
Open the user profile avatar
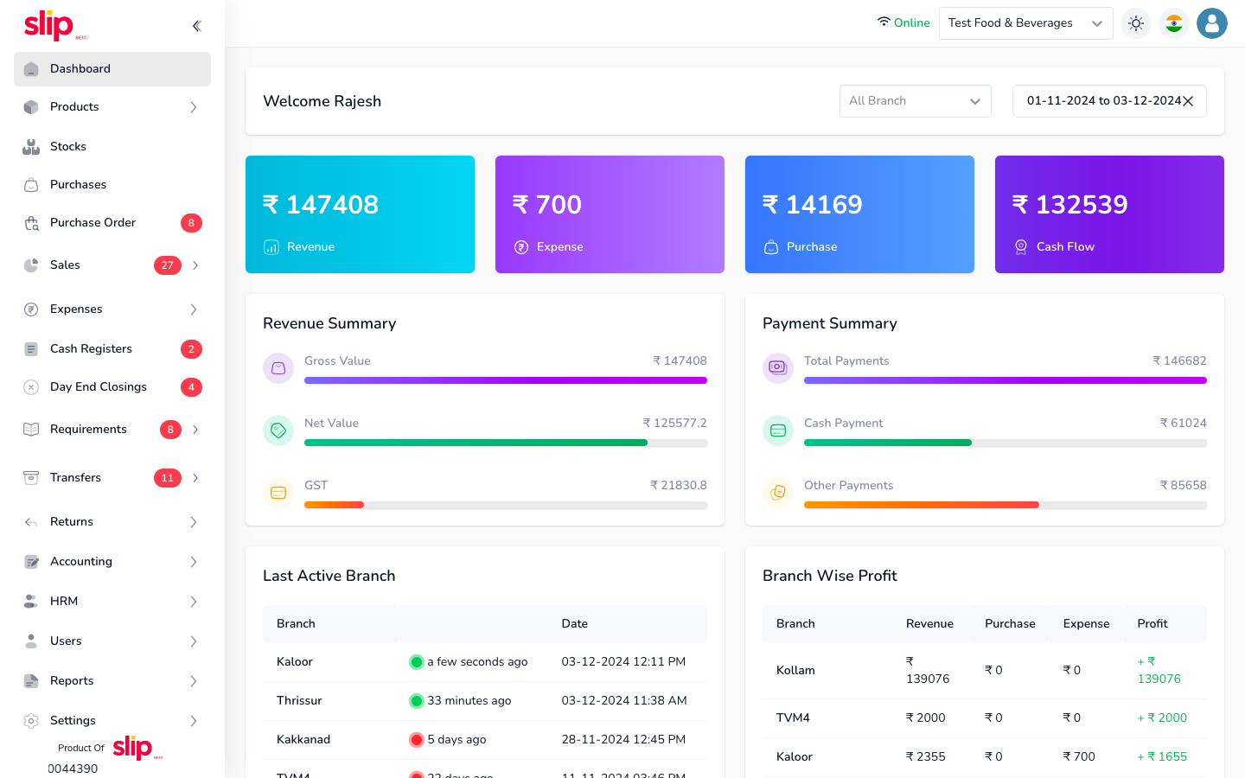(1211, 23)
